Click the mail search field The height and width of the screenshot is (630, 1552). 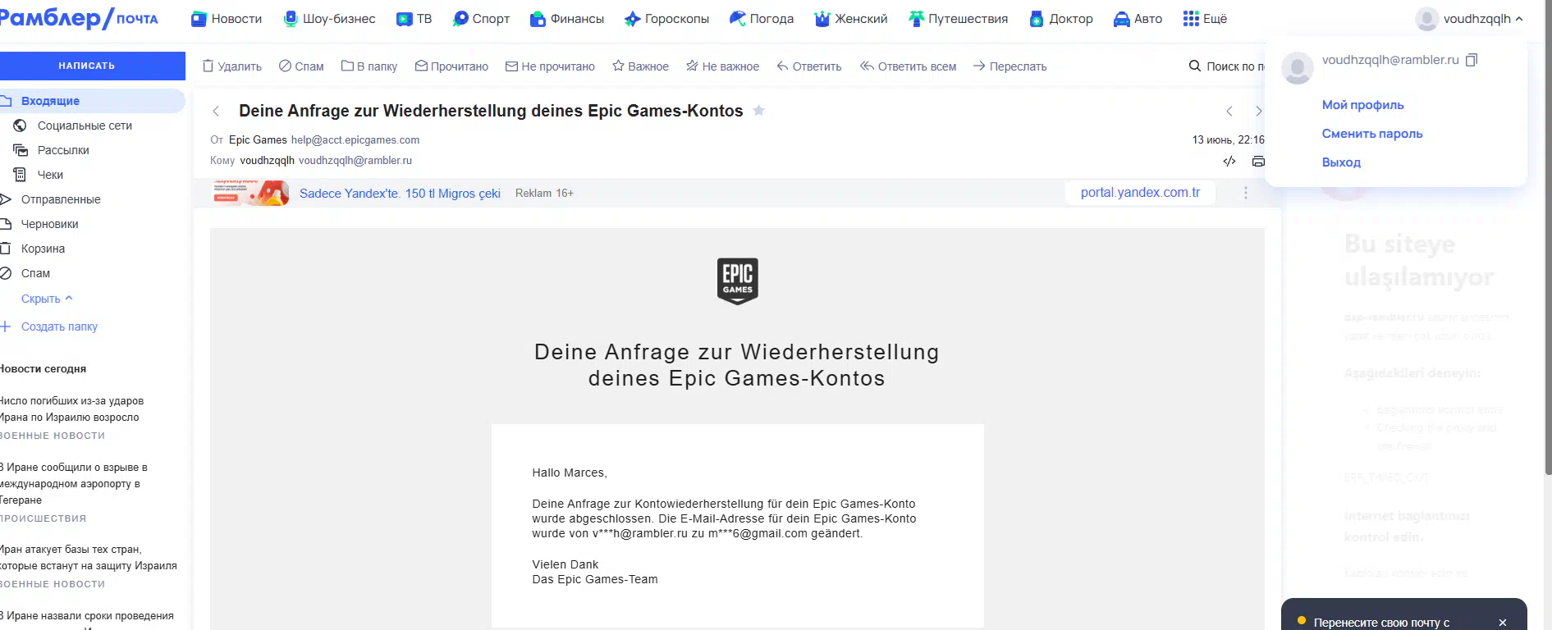pos(1227,66)
